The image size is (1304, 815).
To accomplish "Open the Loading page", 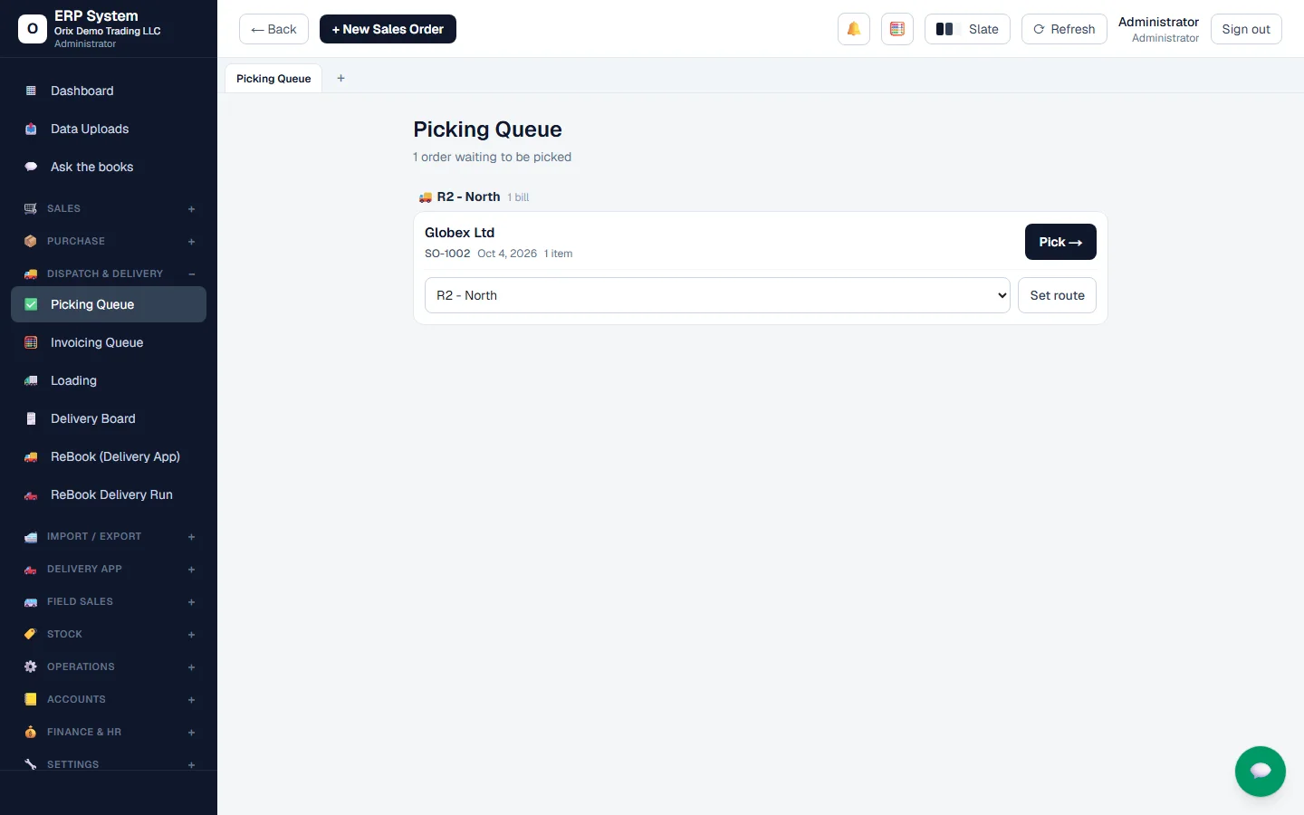I will [x=109, y=380].
